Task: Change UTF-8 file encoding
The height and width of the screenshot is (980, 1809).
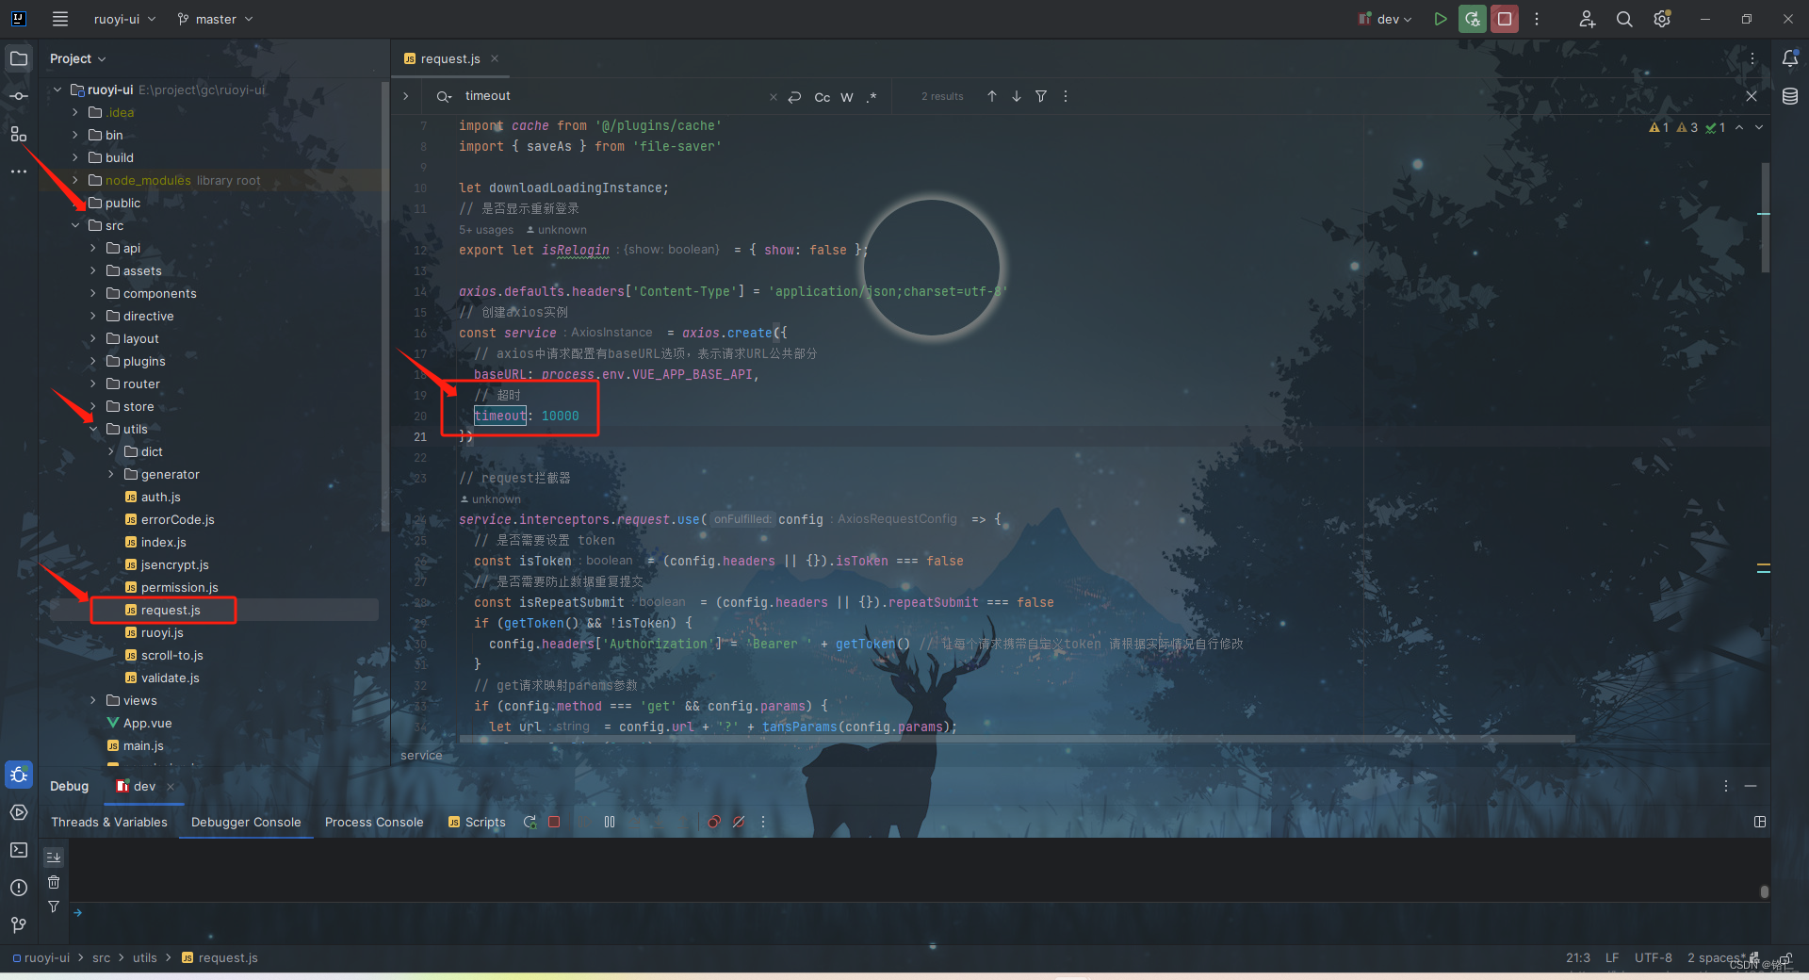Action: 1654,957
